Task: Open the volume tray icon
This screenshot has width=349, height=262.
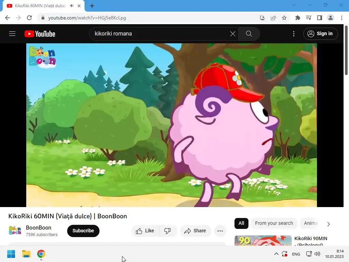Action: tap(317, 254)
